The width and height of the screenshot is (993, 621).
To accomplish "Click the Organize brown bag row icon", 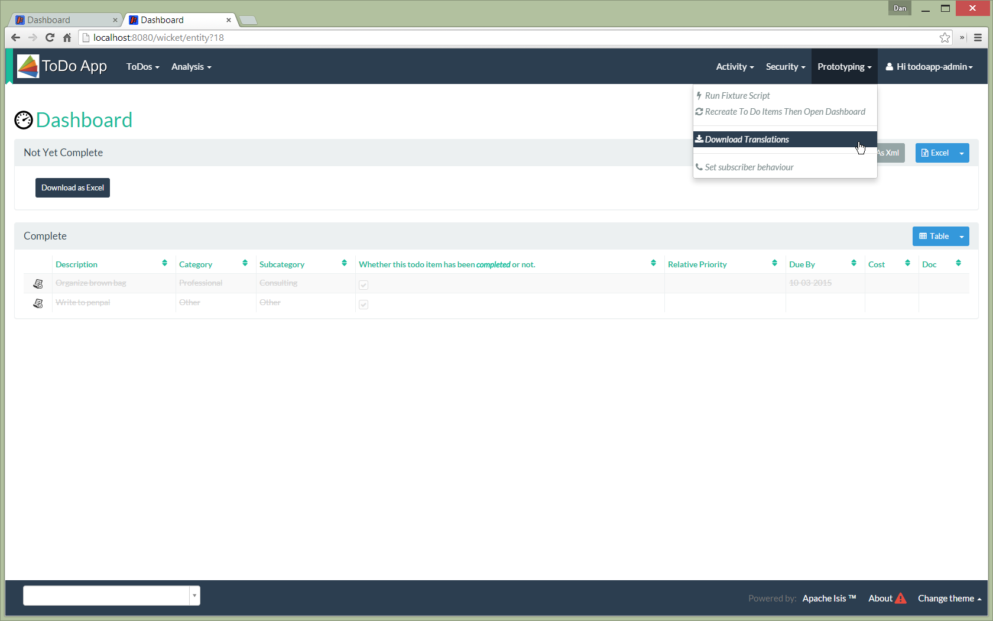I will click(x=38, y=284).
